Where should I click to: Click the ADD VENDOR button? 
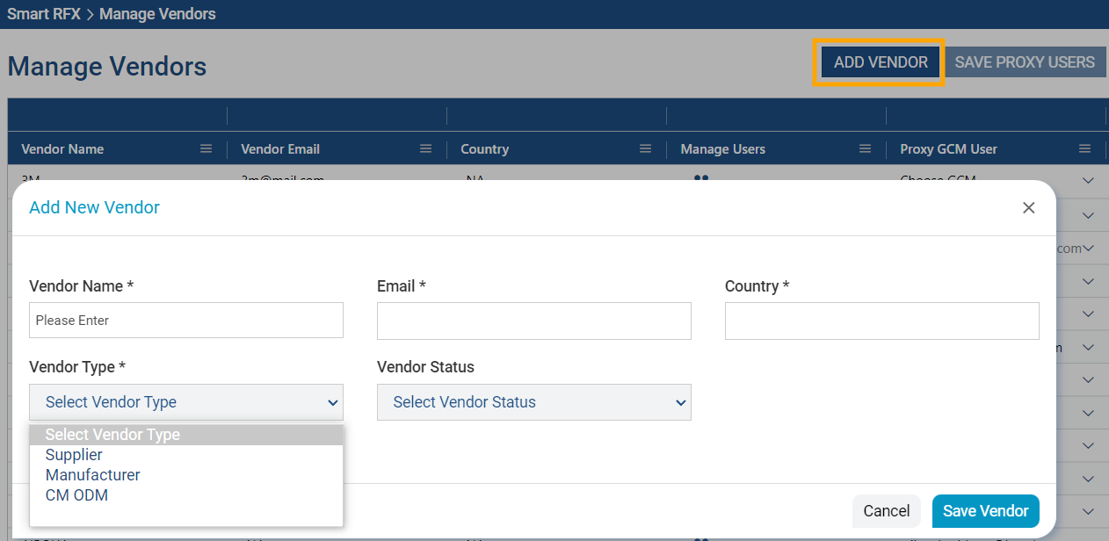point(880,62)
